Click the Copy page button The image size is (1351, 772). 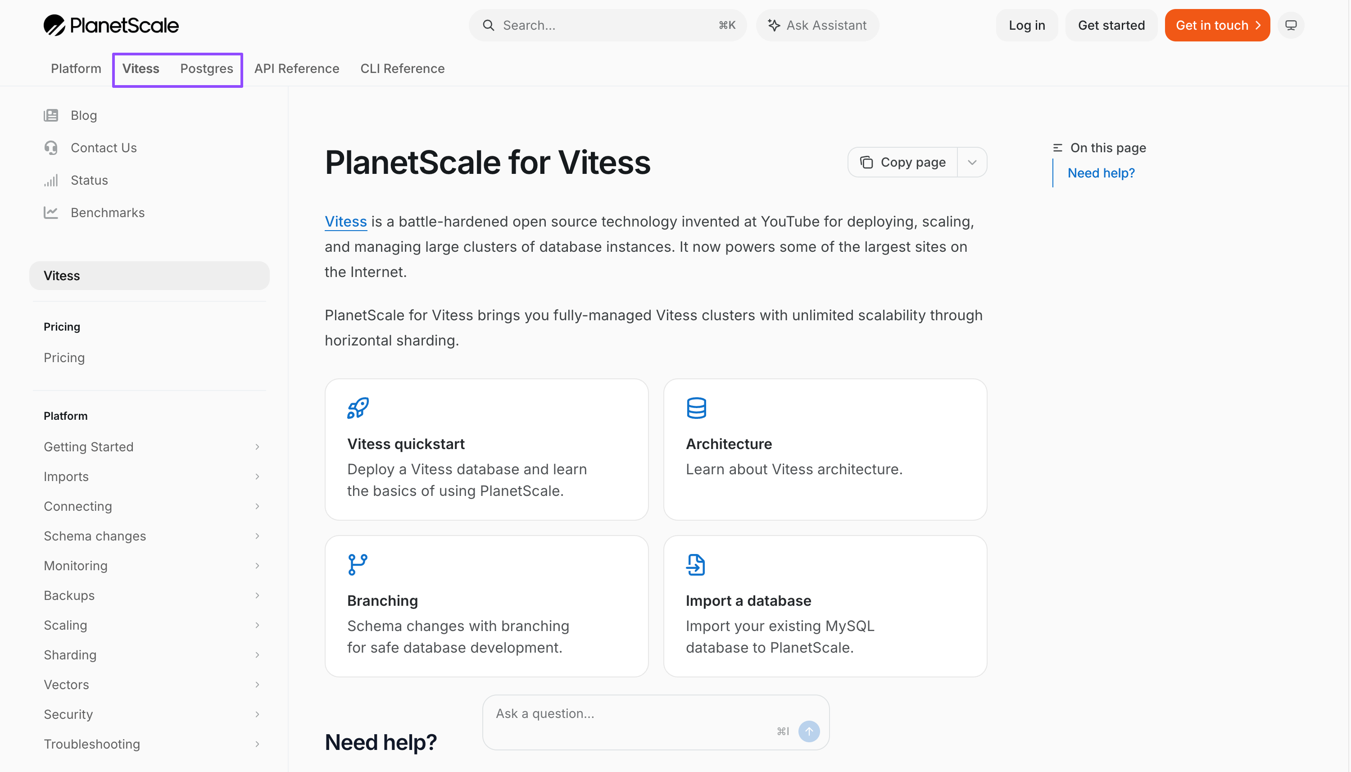click(902, 162)
